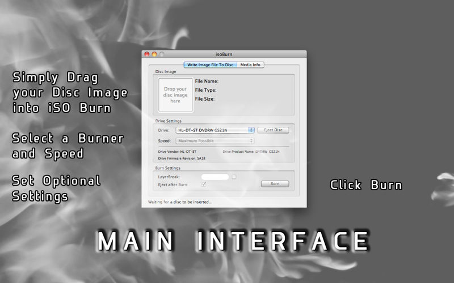
Task: Open the Drive dropdown HL-DT-ST DVDRW
Action: [x=215, y=130]
